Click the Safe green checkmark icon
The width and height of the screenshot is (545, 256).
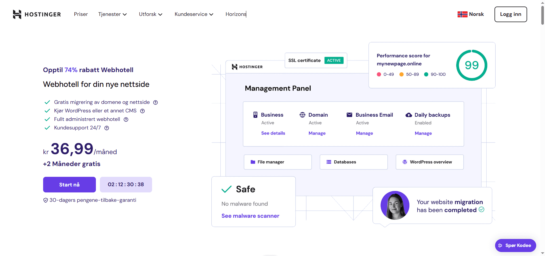[226, 189]
